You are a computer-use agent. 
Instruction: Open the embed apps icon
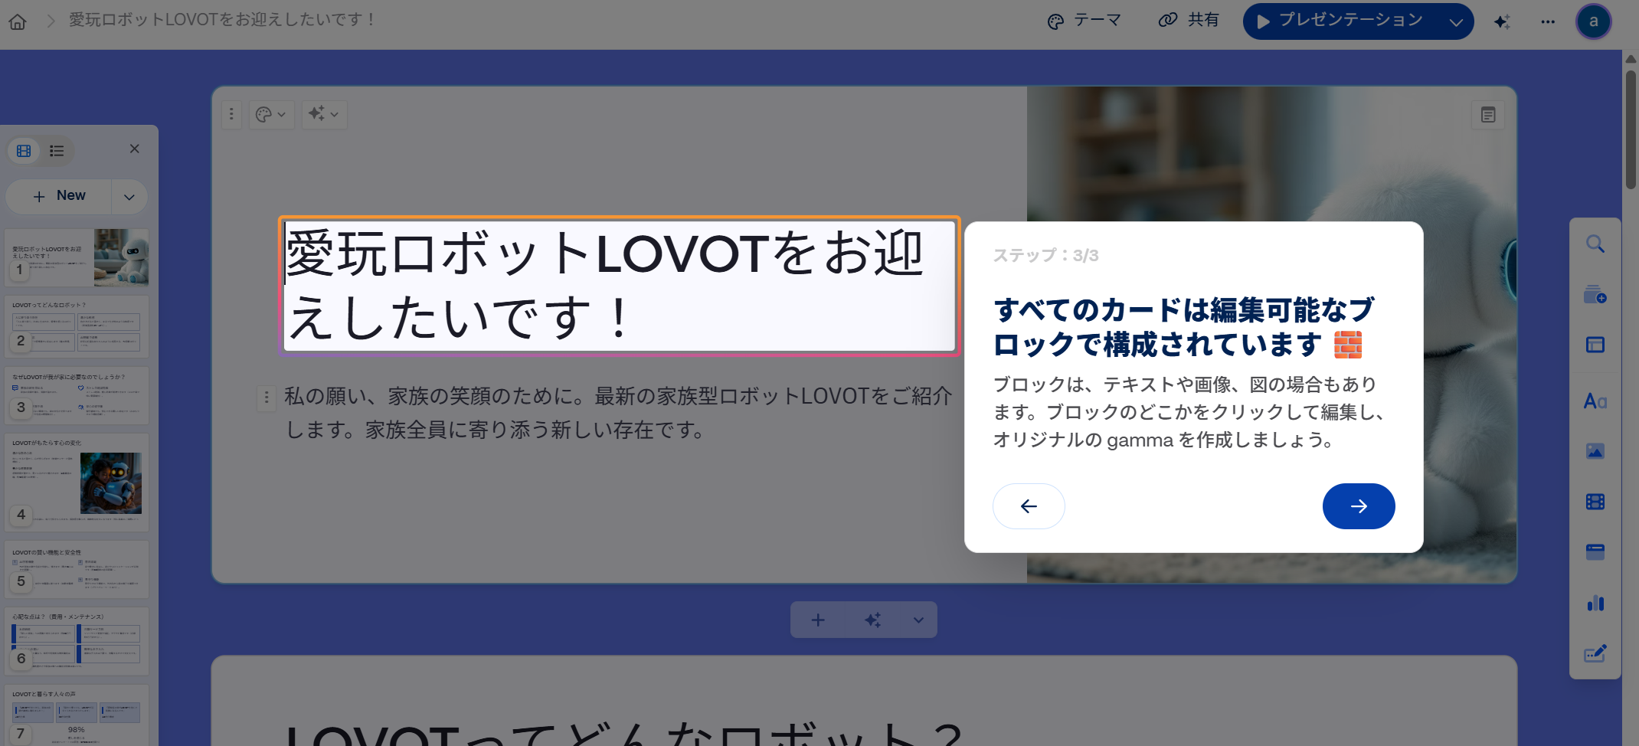click(x=1595, y=552)
